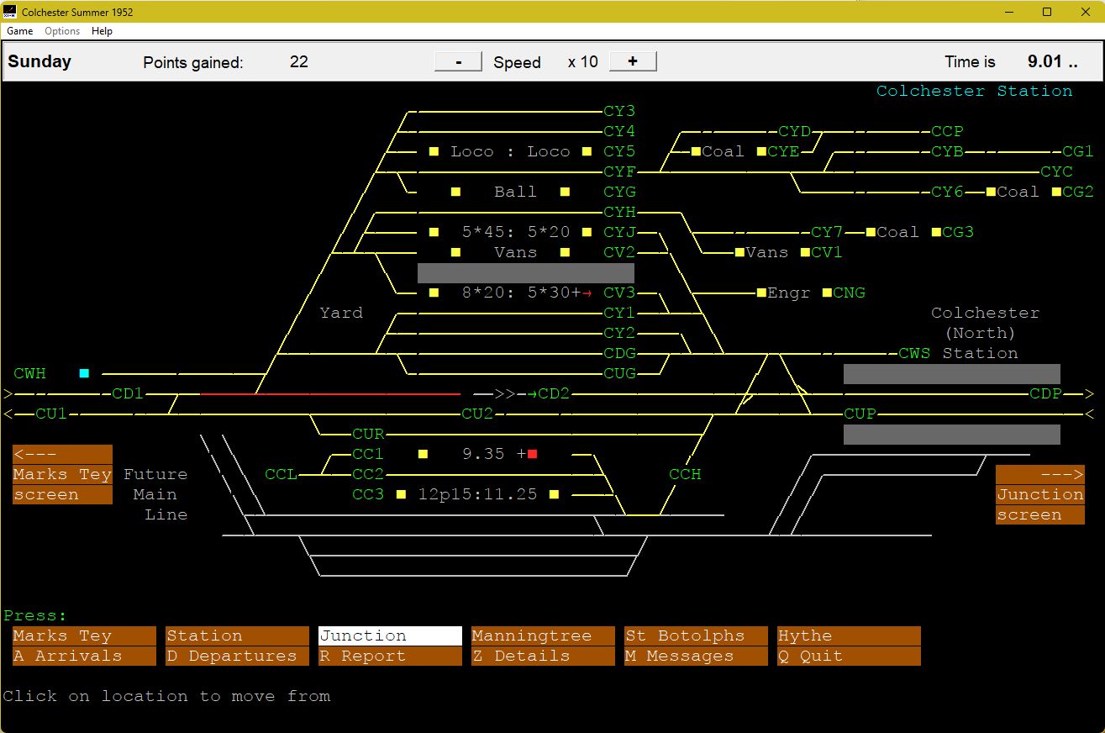The height and width of the screenshot is (733, 1105).
Task: Click the yellow square before Loco siding
Action: tap(434, 151)
